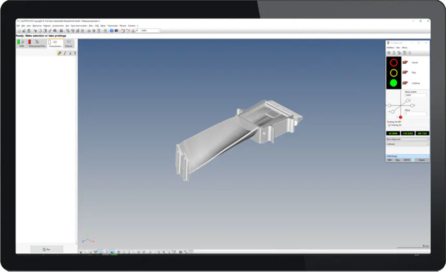Click the New document toolbar icon
The width and height of the screenshot is (446, 272).
coord(19,31)
